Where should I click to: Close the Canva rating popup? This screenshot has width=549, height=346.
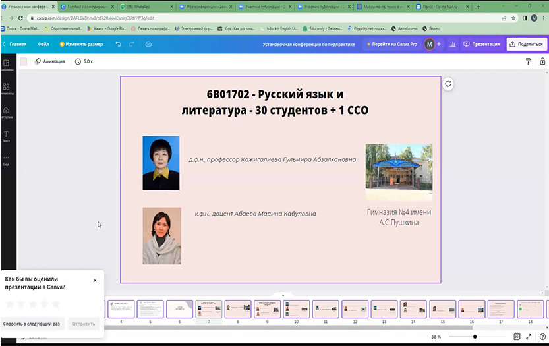point(95,280)
